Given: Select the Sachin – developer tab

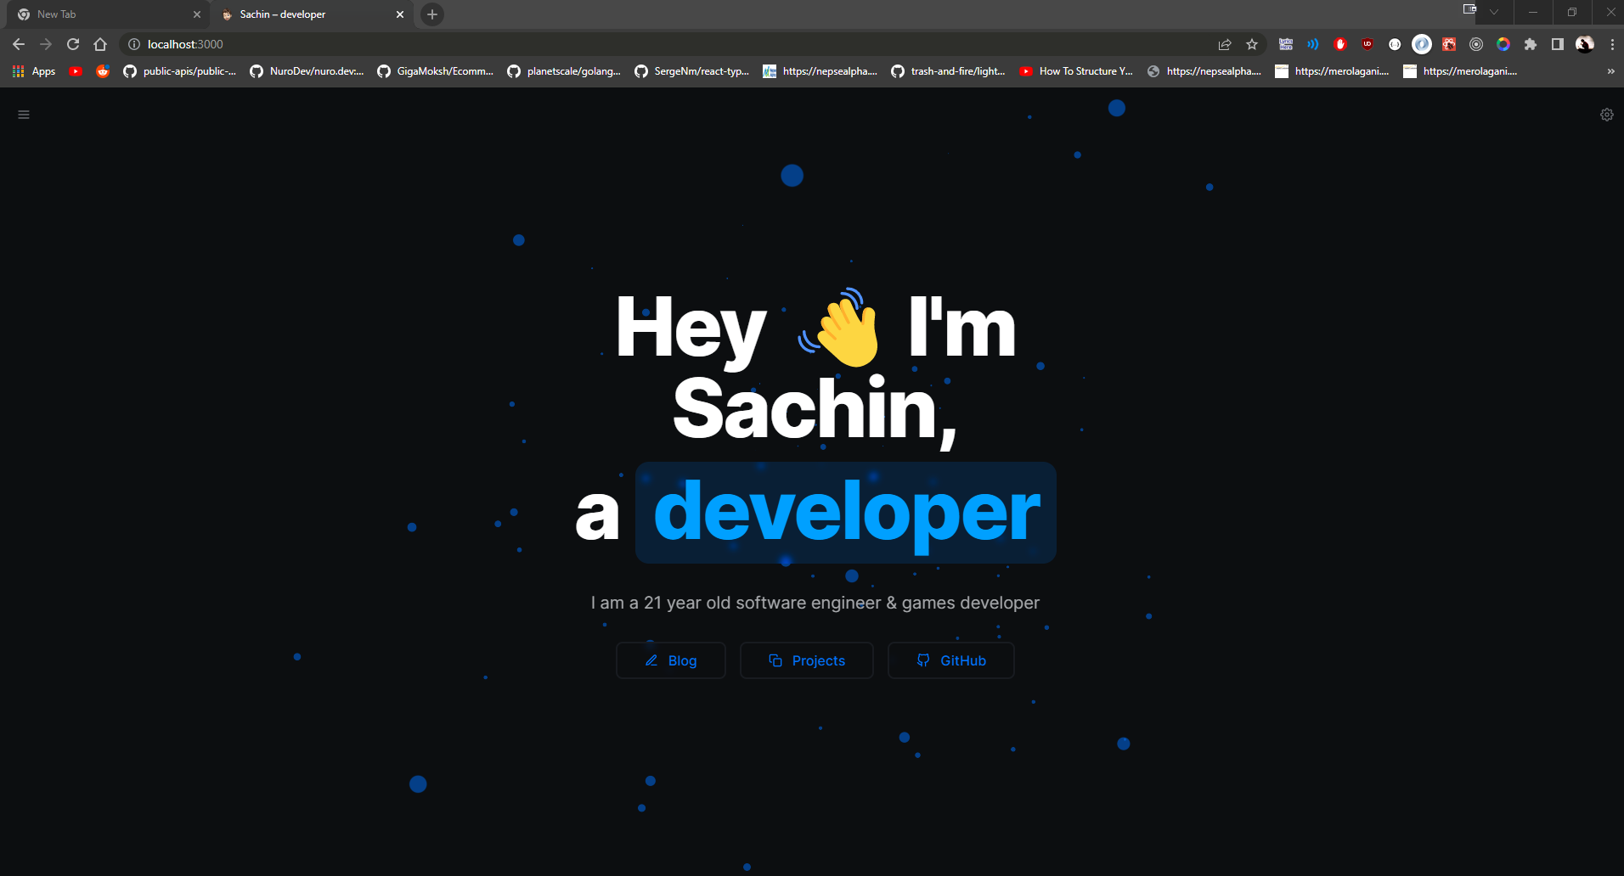Looking at the screenshot, I should point(297,14).
